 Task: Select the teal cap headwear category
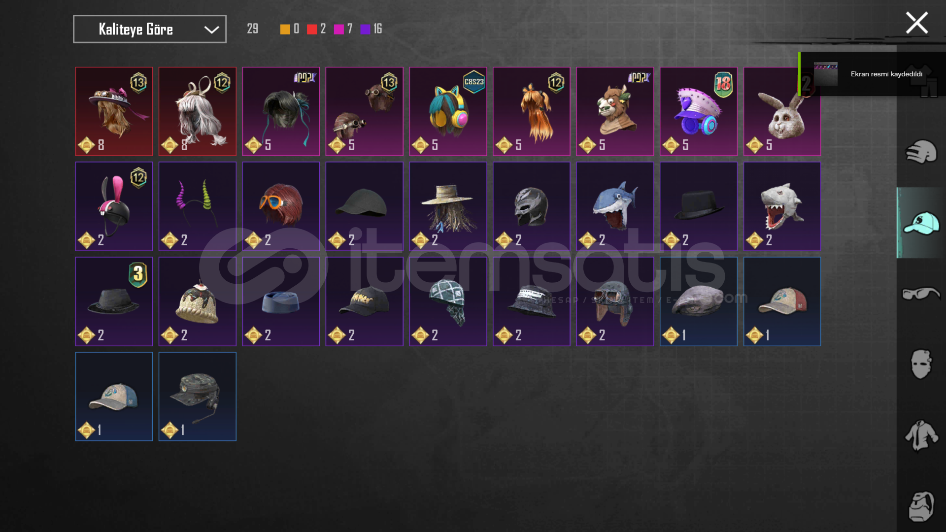click(921, 223)
